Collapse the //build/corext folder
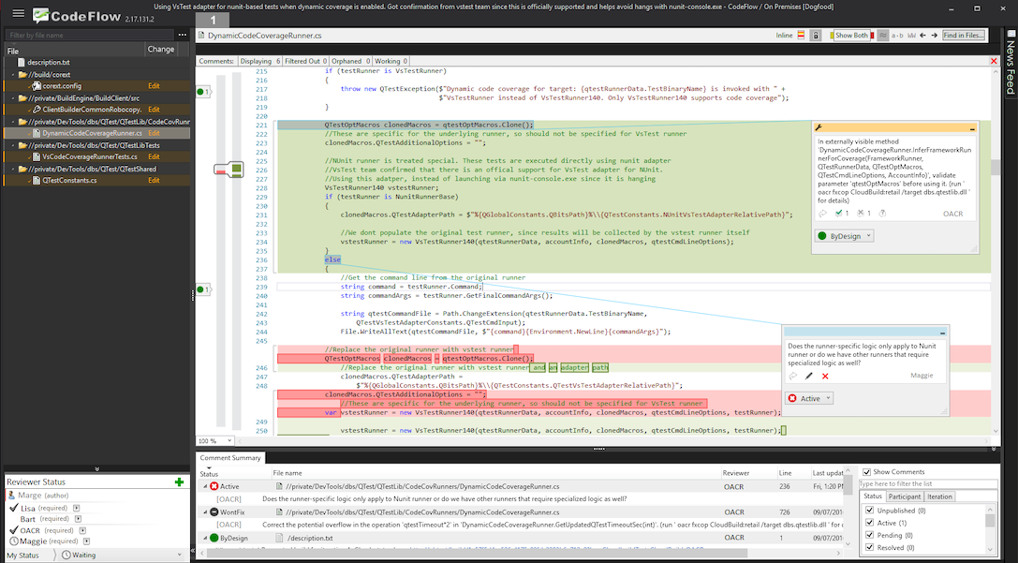The image size is (1018, 563). tap(13, 75)
